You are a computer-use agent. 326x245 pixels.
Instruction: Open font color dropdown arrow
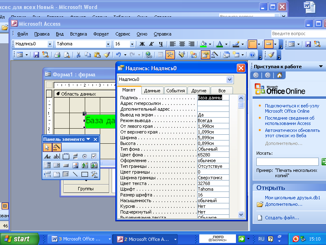coord(226,44)
